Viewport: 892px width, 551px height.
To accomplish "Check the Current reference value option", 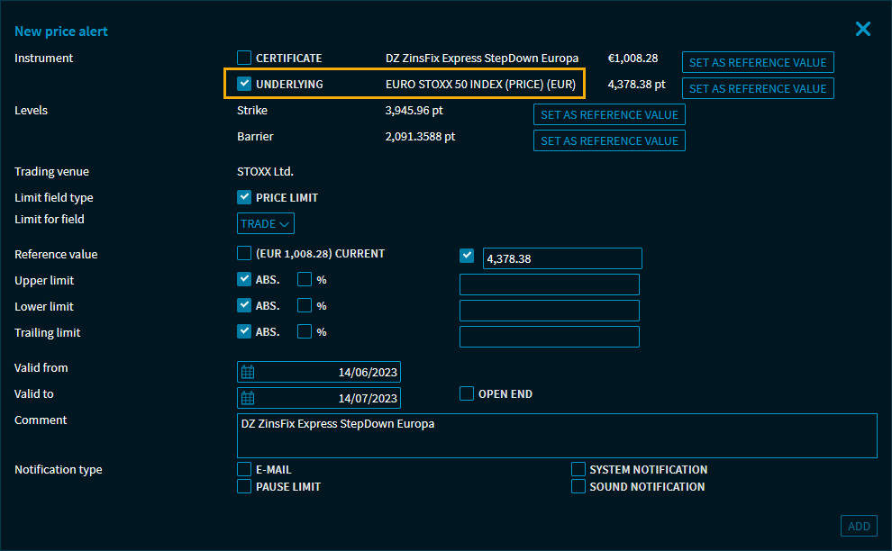I will pyautogui.click(x=244, y=253).
